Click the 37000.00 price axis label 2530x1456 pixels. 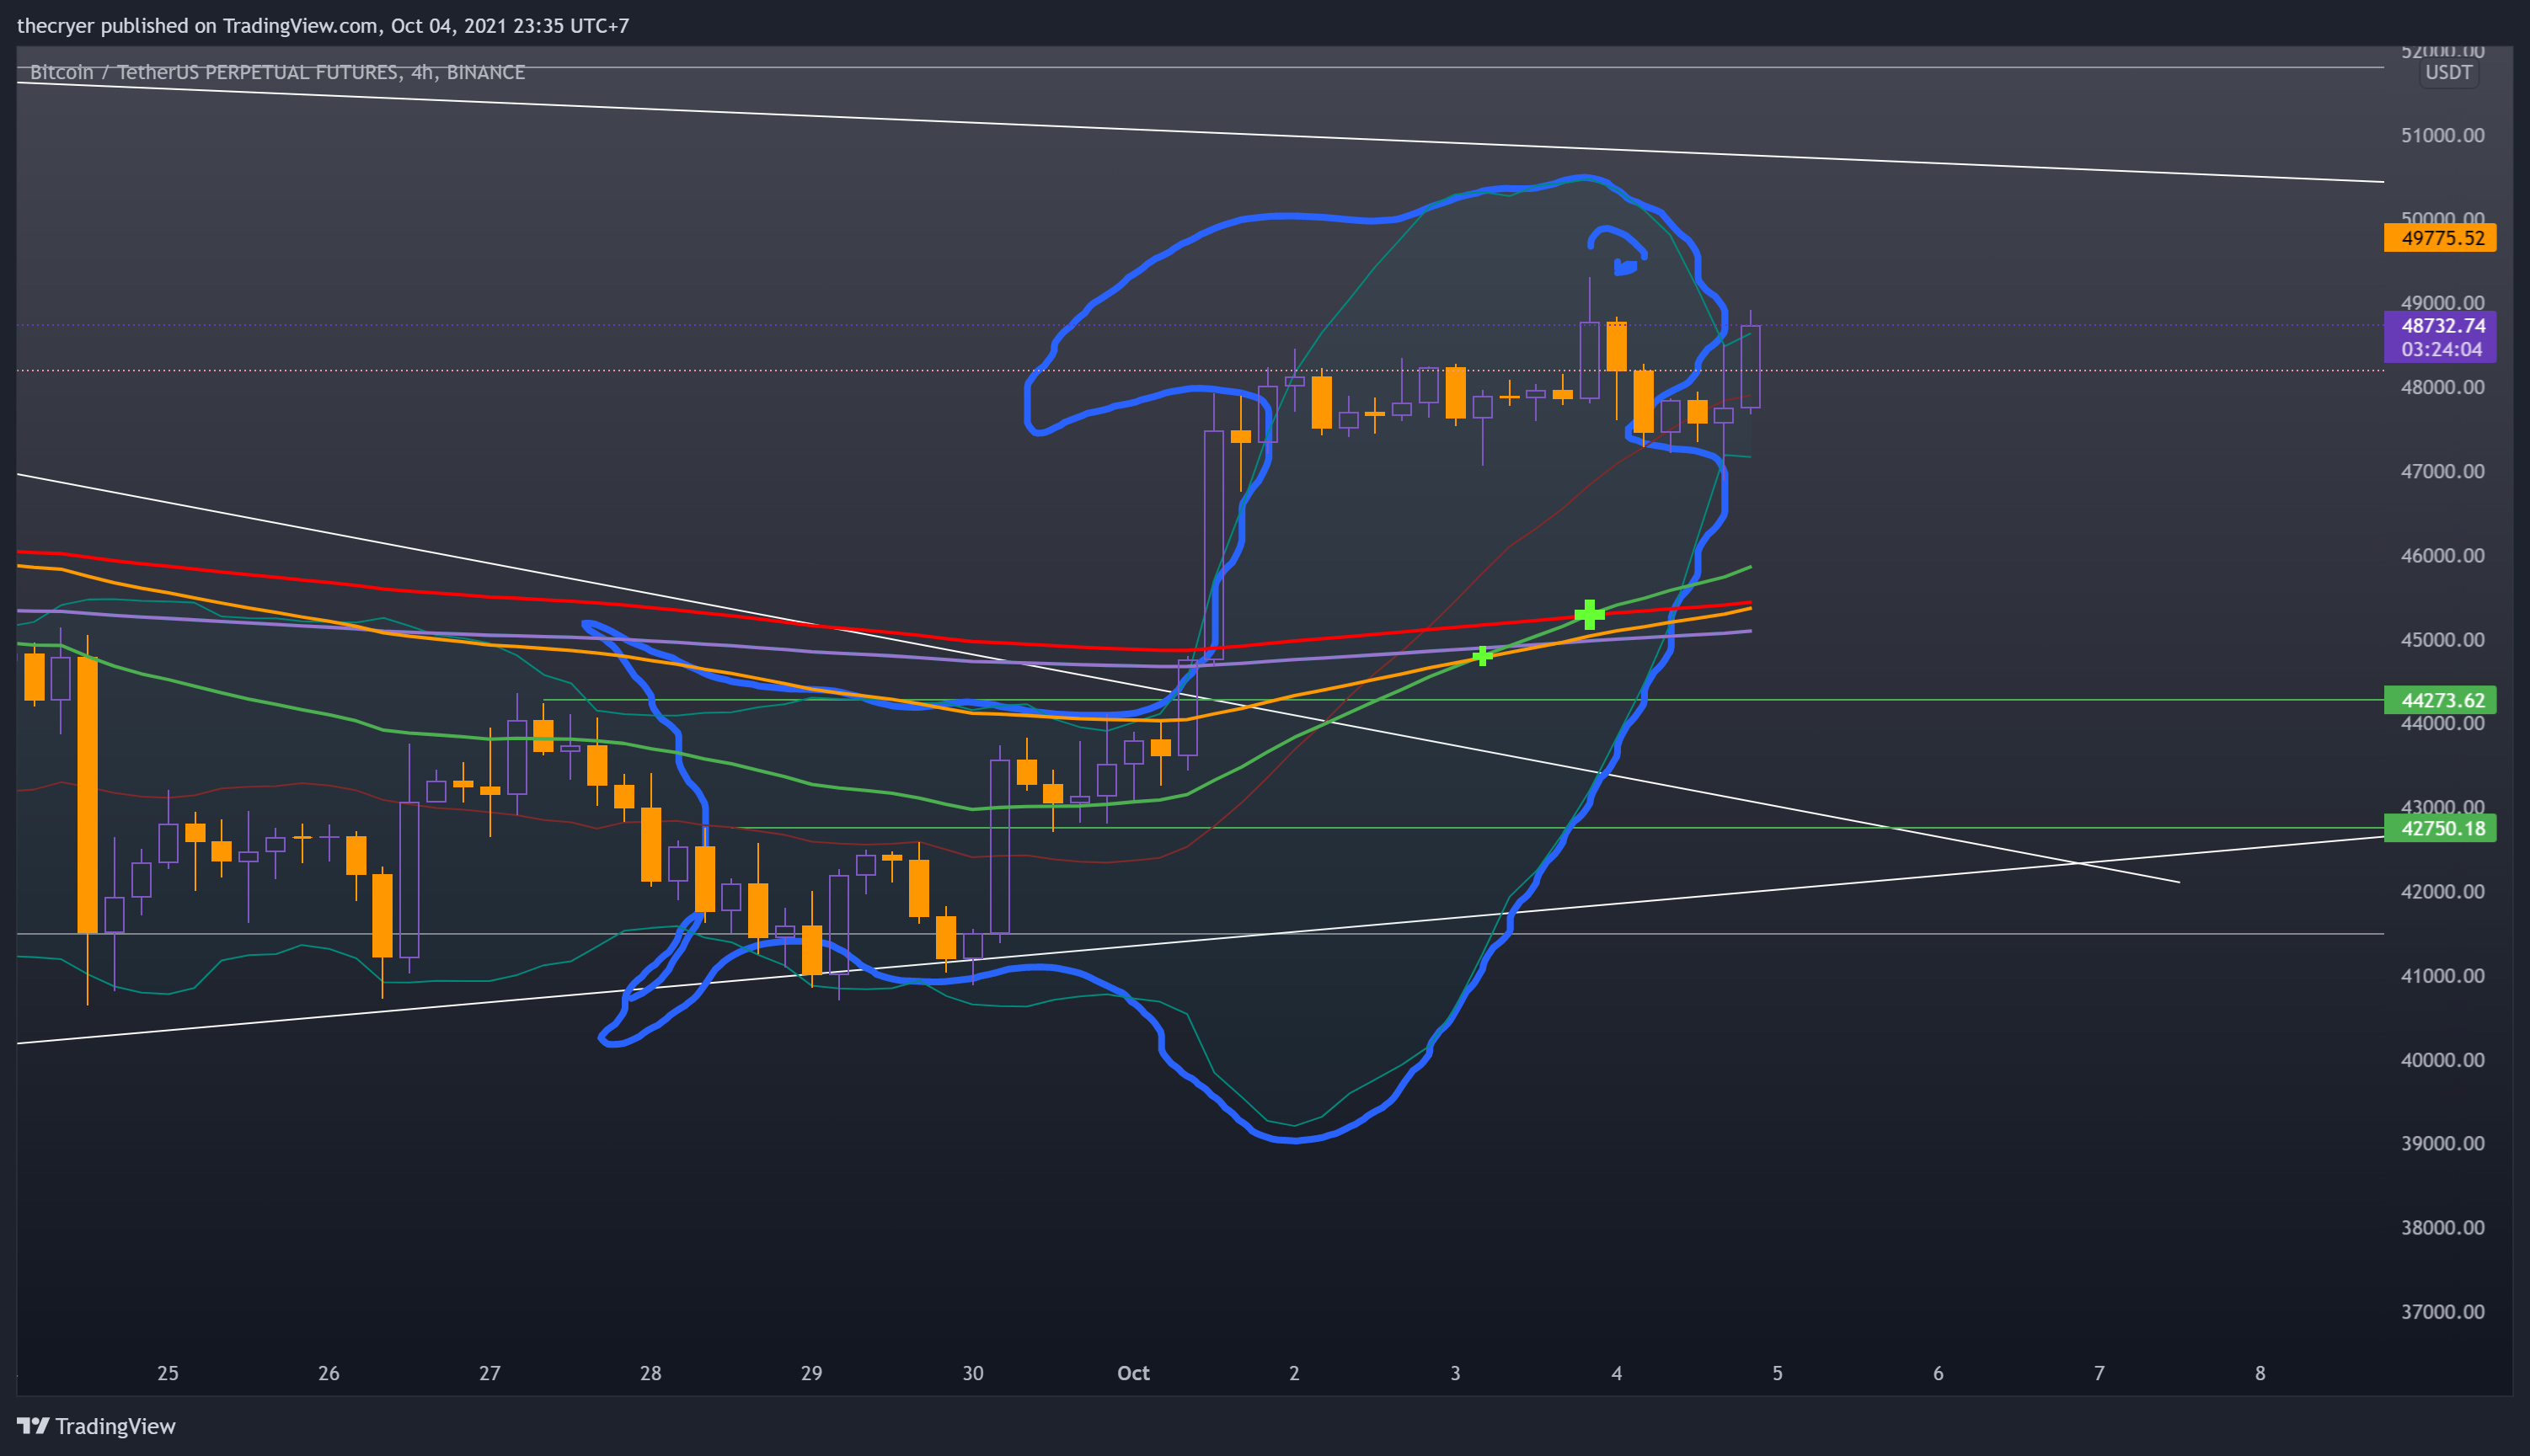(x=2442, y=1311)
